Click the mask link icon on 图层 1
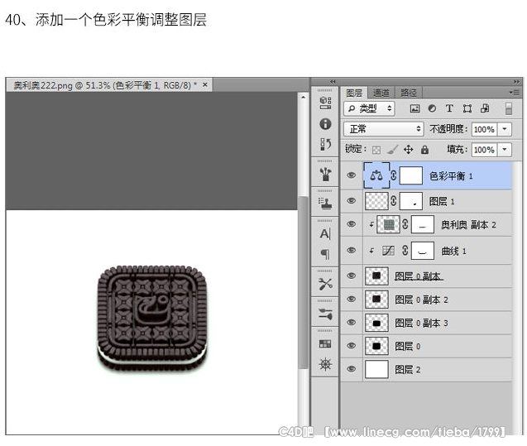 pos(394,201)
